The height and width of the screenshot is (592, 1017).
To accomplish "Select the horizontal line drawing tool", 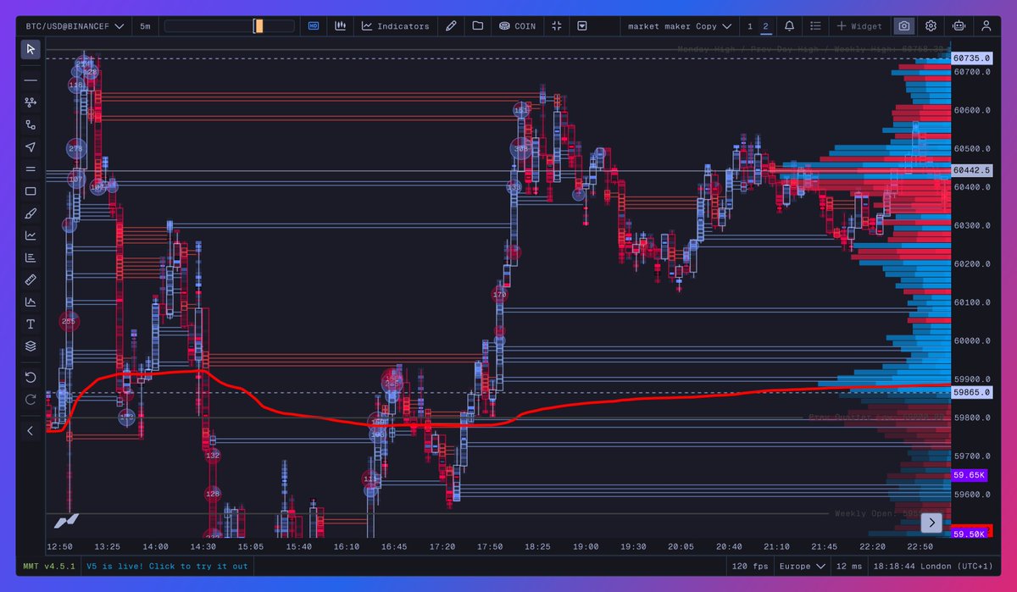I will coord(31,80).
